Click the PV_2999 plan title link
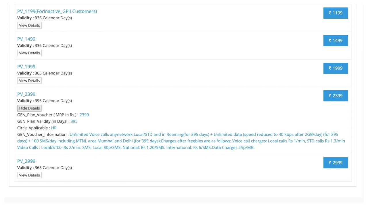 26,161
